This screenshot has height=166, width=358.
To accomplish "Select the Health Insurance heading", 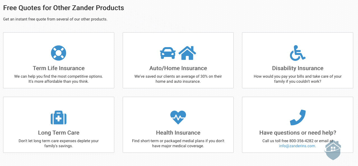I will [x=178, y=133].
